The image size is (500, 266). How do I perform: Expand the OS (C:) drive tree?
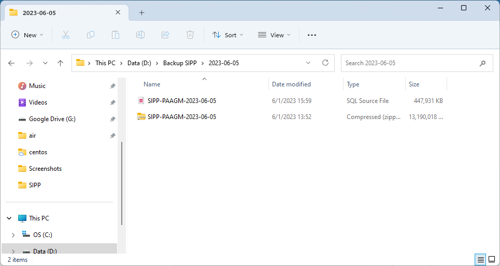click(13, 235)
